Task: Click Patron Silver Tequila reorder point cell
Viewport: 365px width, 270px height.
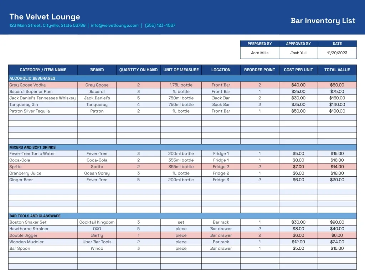Action: point(259,111)
